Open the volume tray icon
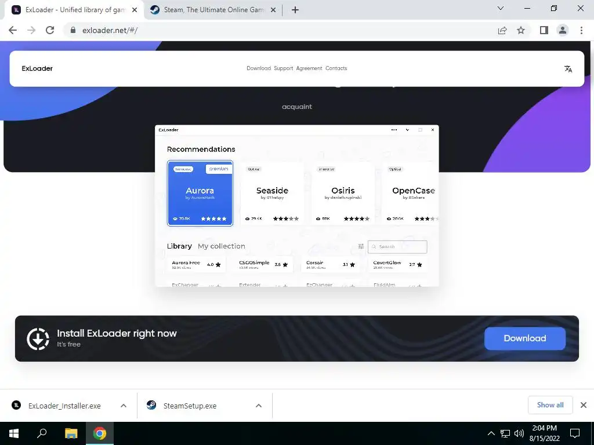 pos(519,433)
